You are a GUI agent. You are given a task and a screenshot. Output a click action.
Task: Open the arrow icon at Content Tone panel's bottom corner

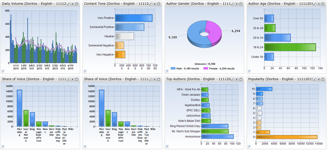tap(85, 71)
